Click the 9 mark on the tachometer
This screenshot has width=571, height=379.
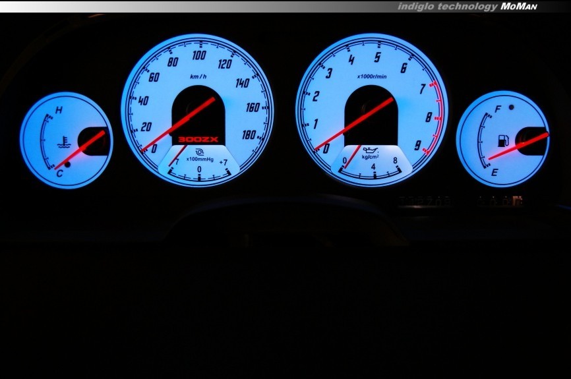(x=417, y=145)
